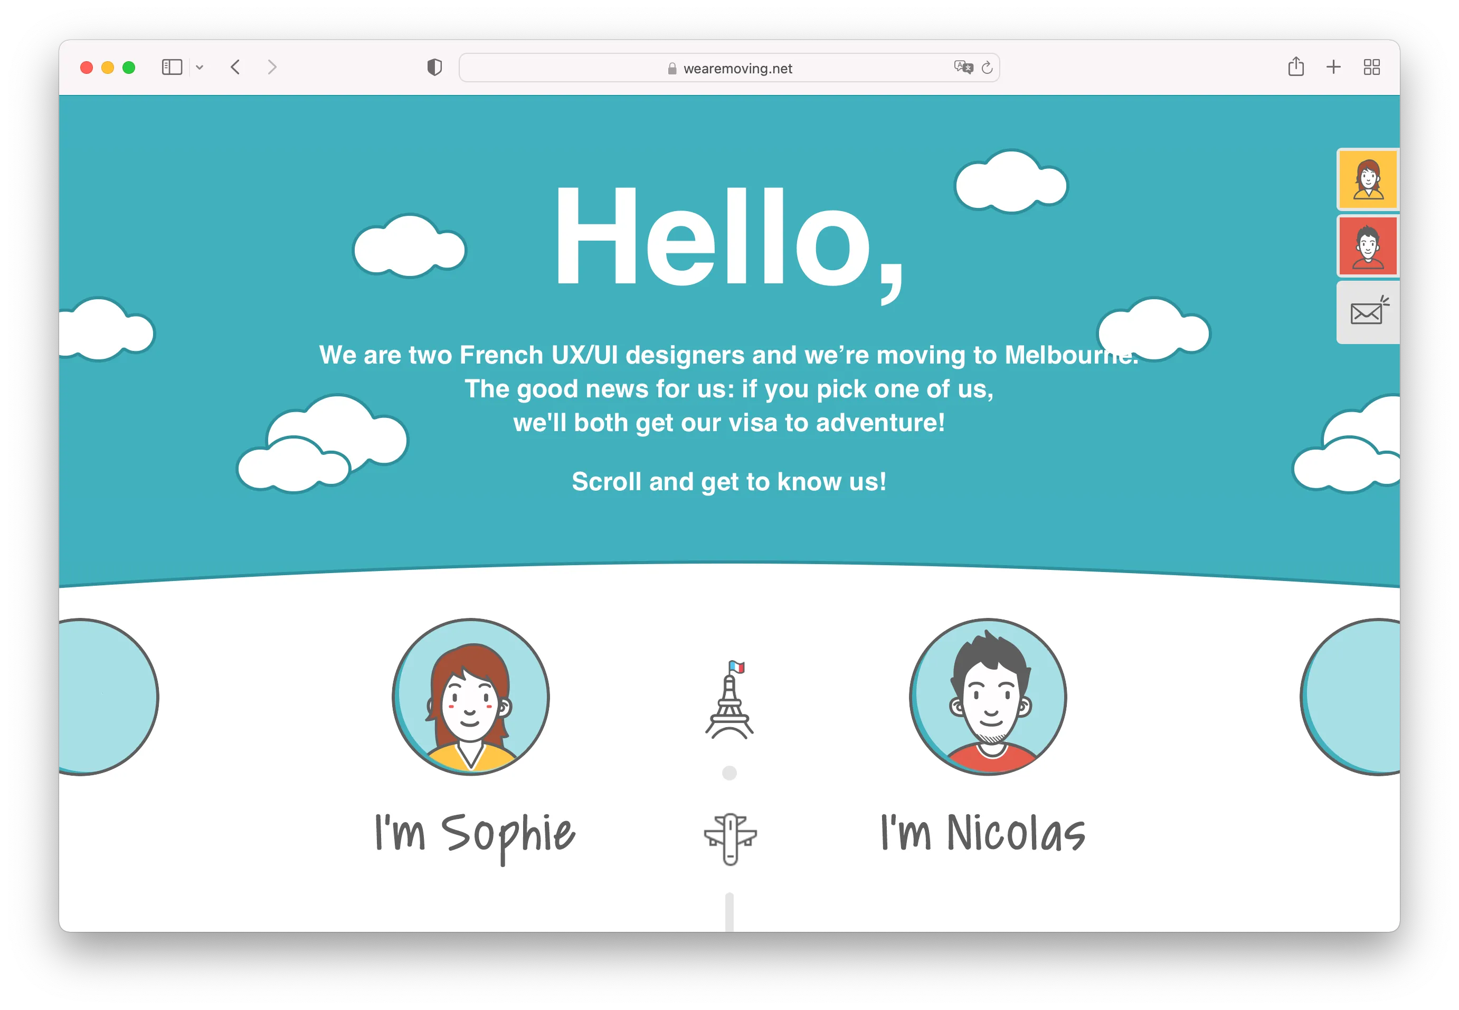Select the address bar showing wearemoving.net

(x=728, y=68)
